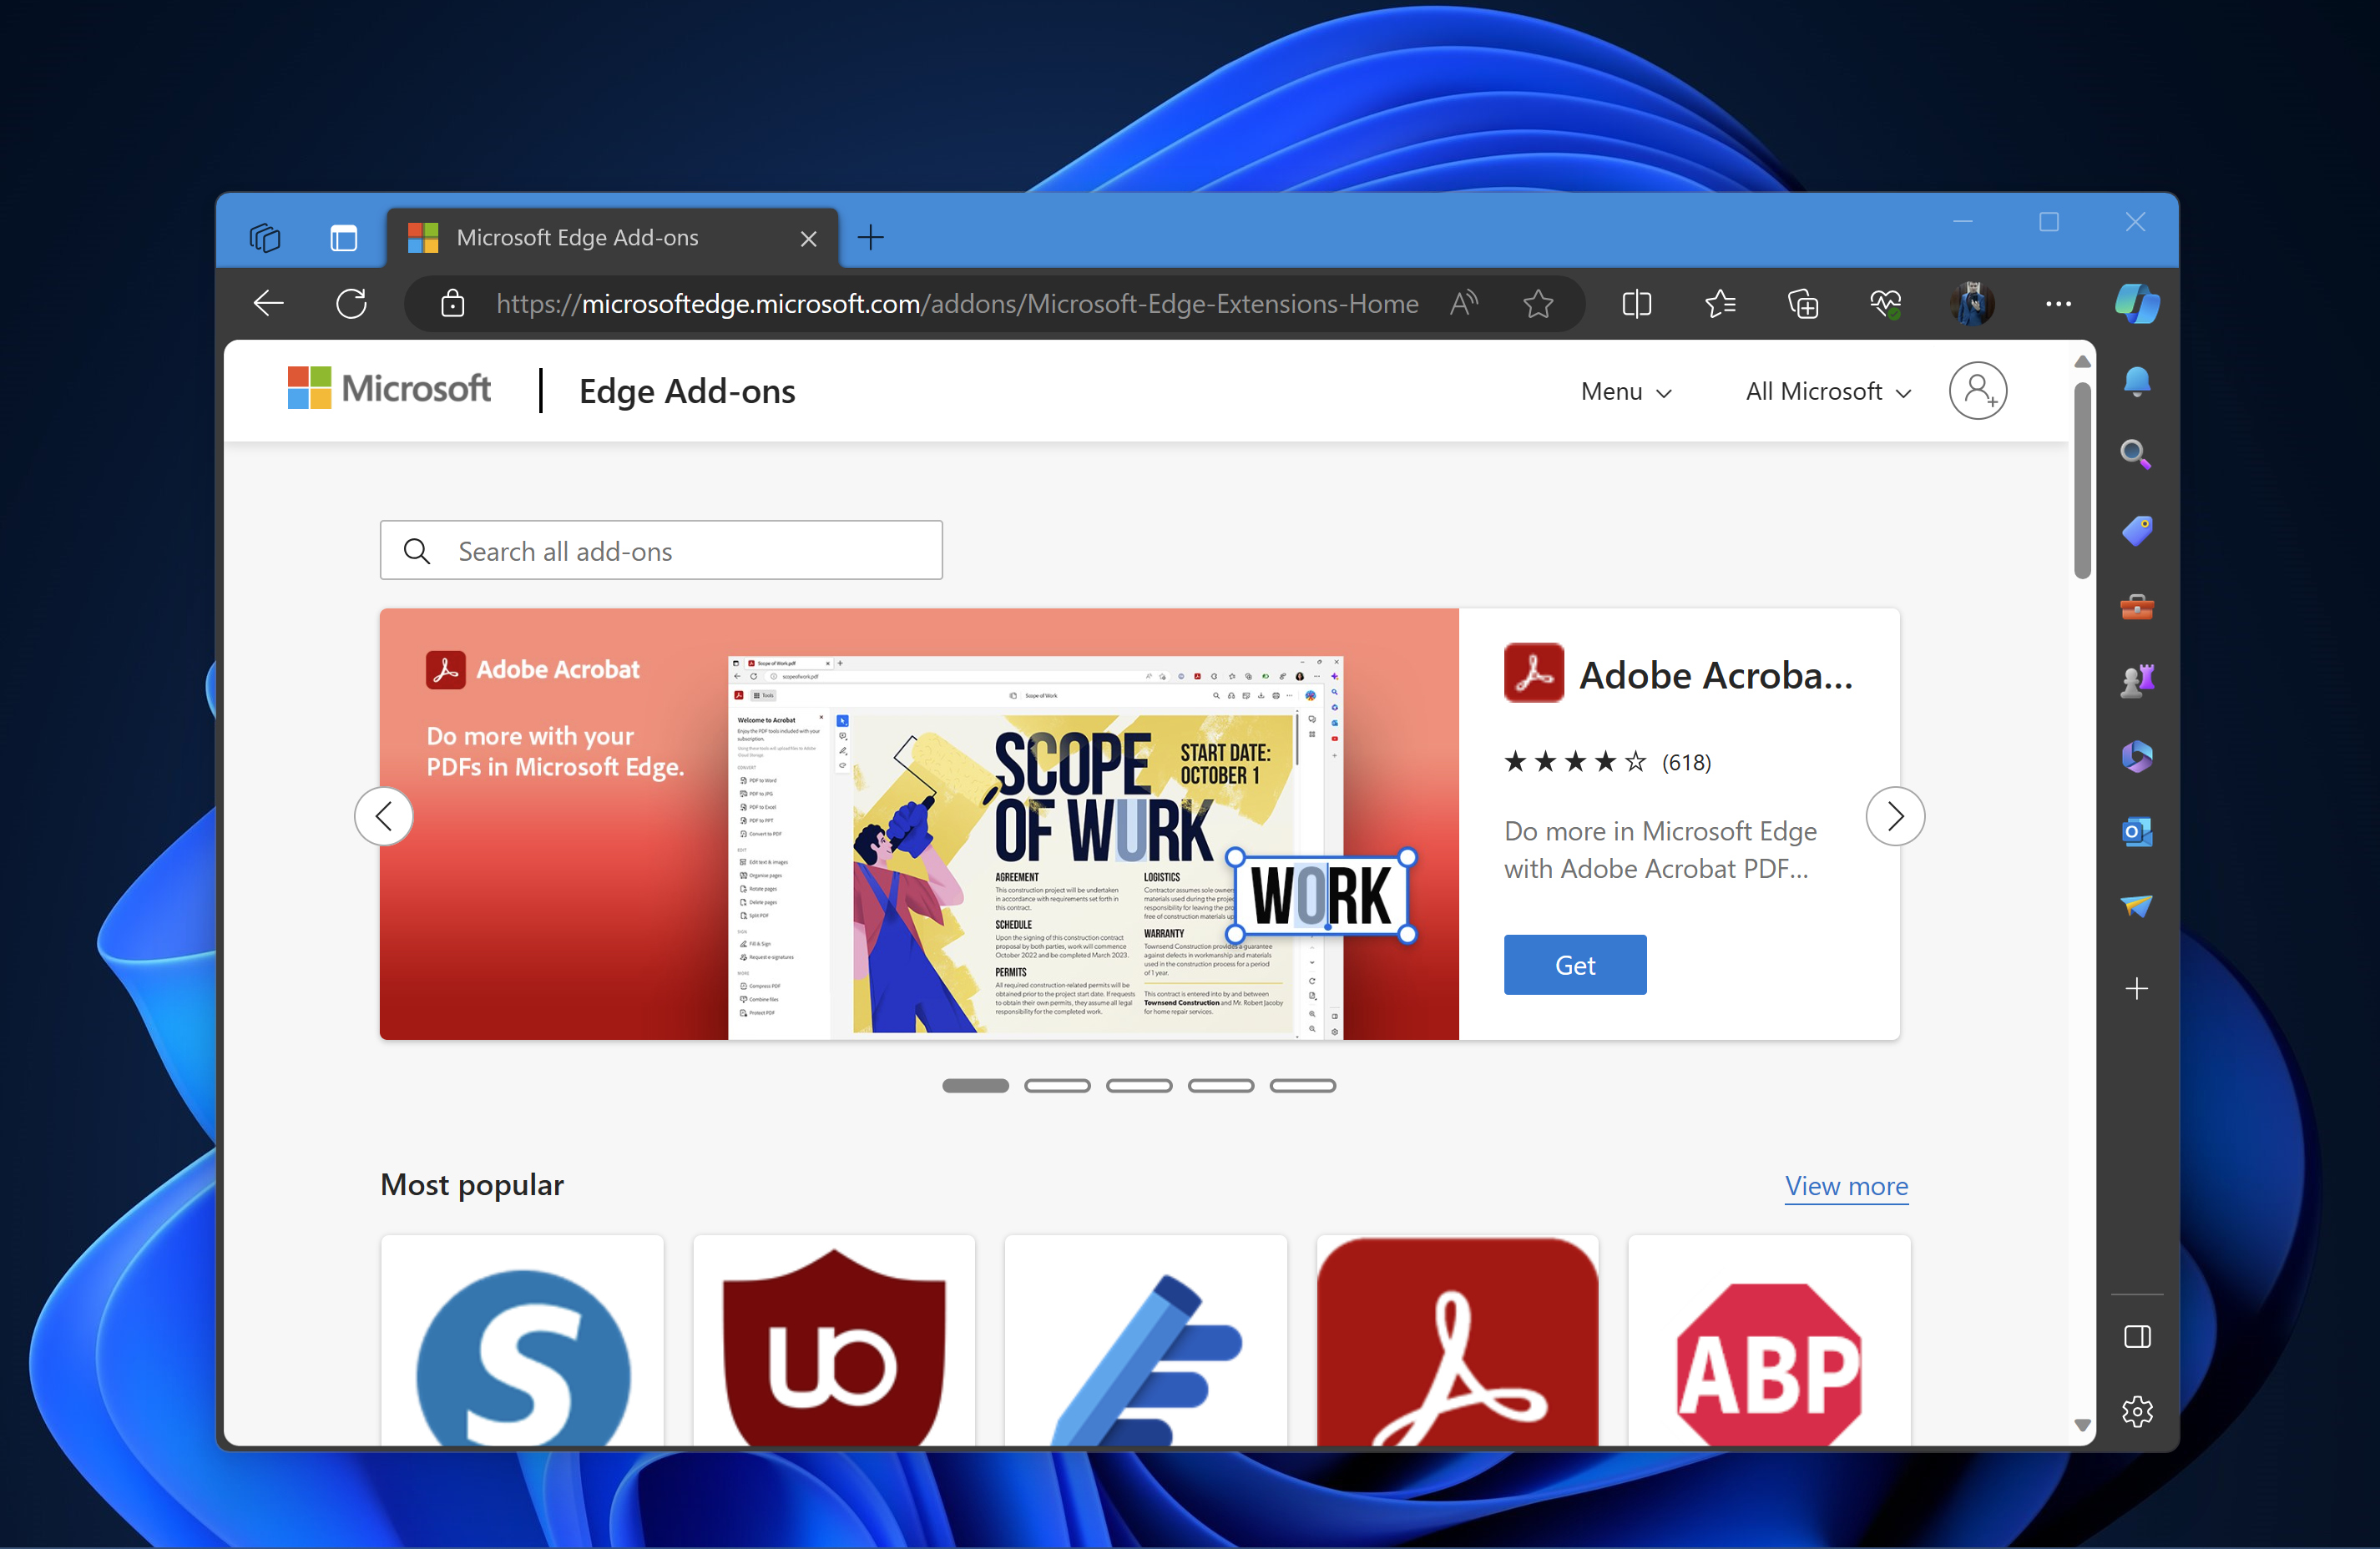
Task: Launch Copilot from toolbar corner
Action: (2137, 303)
